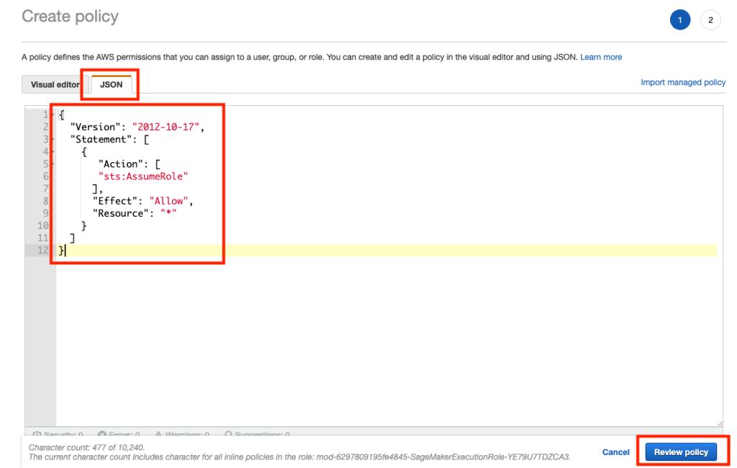Click Import managed policy link
737x468 pixels.
[683, 82]
